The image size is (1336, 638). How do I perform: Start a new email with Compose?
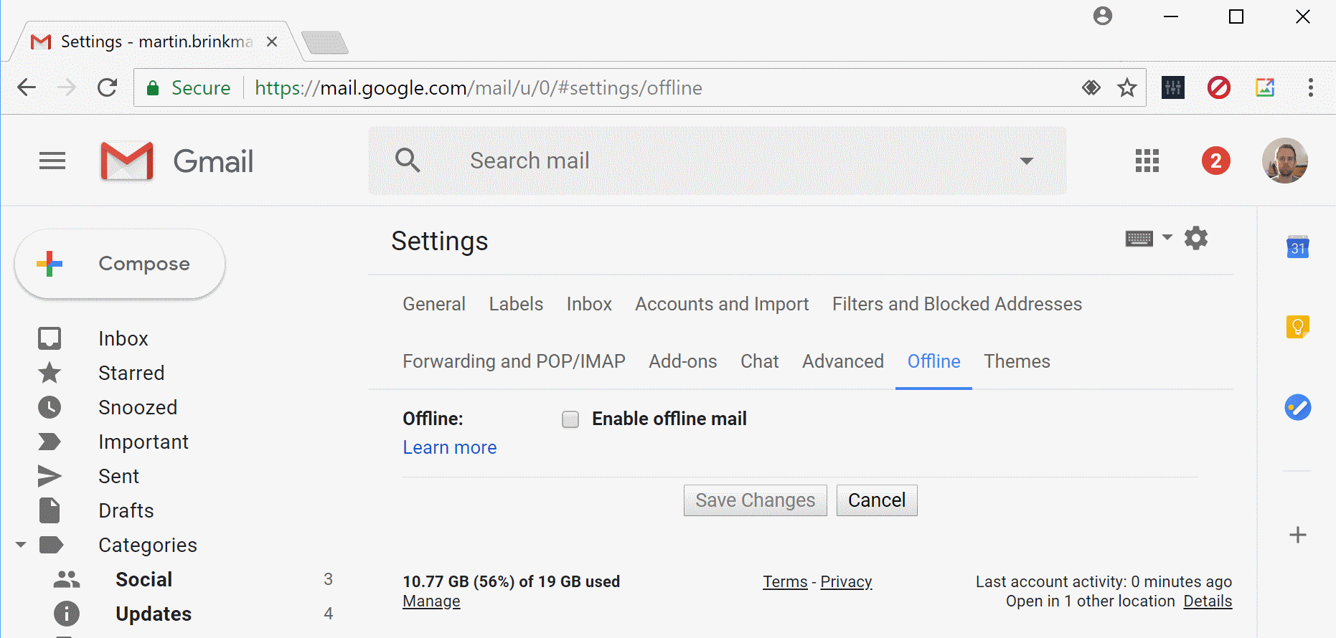pyautogui.click(x=120, y=264)
